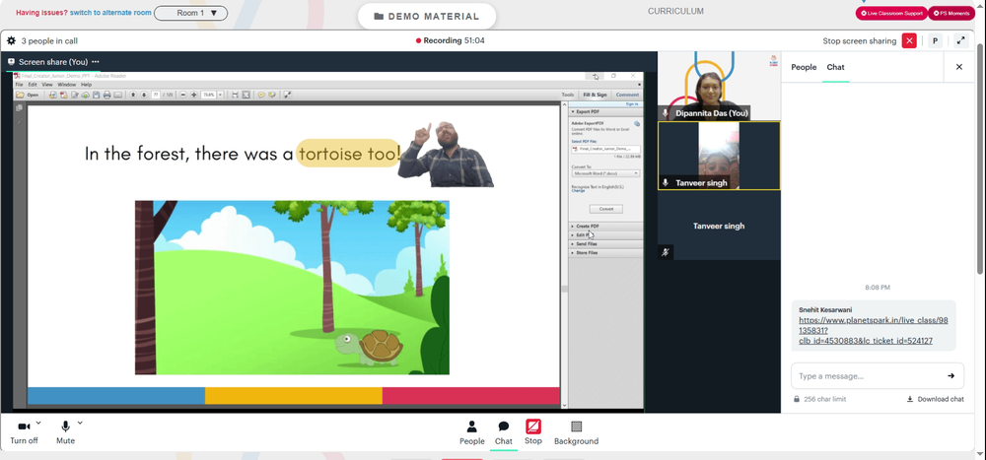Turn off the camera

tap(24, 432)
